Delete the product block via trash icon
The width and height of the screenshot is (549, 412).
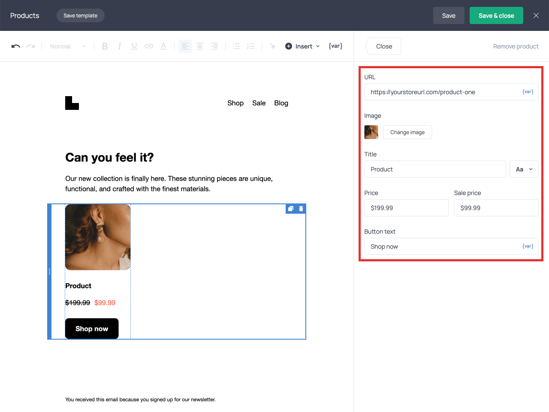click(x=301, y=209)
